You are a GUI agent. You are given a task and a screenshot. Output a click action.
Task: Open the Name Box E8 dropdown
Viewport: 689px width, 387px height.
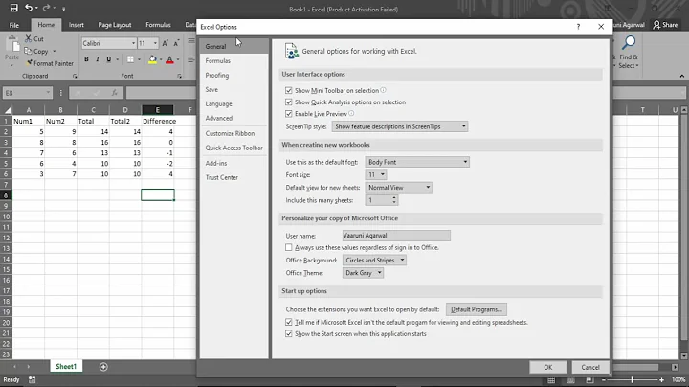48,93
